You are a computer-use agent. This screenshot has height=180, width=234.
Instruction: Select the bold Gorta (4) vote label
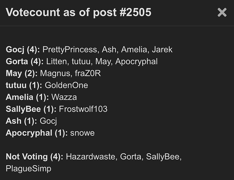coord(24,62)
